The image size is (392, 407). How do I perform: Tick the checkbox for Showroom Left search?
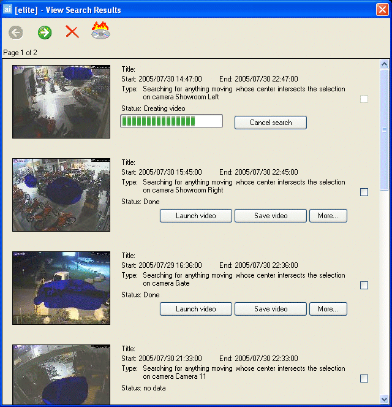coord(364,99)
